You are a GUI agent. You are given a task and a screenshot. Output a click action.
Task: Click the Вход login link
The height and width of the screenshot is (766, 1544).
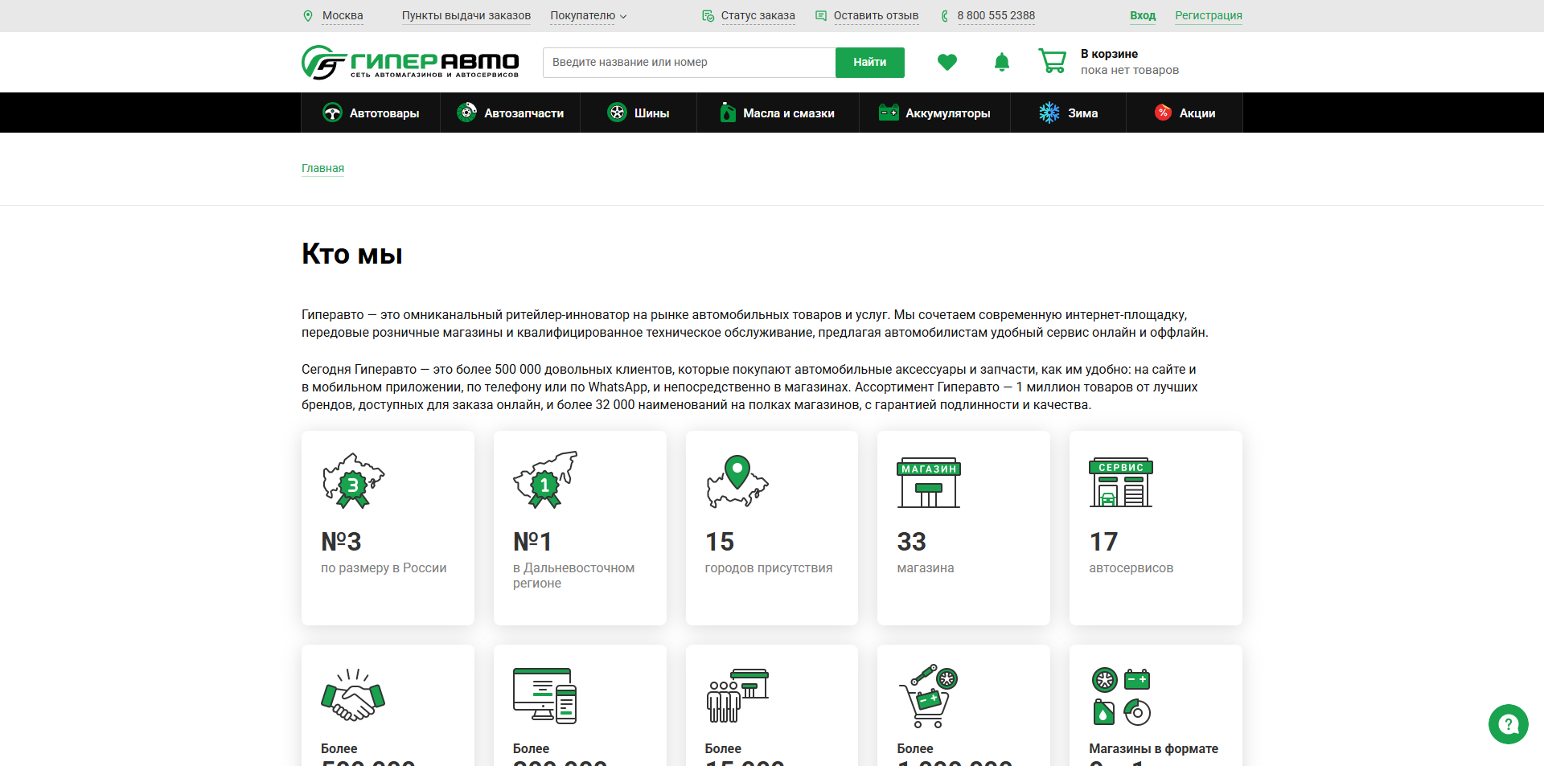click(1142, 16)
